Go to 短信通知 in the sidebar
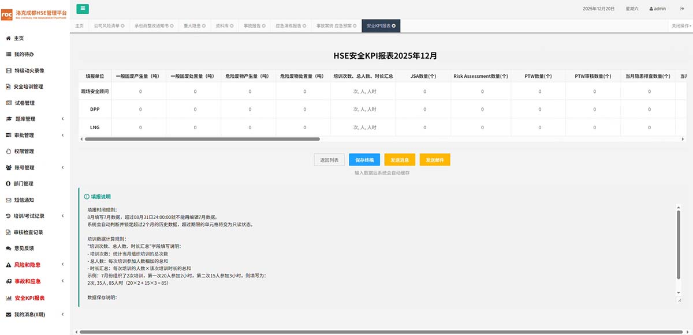Screen dimensions: 693x335 tap(24, 200)
